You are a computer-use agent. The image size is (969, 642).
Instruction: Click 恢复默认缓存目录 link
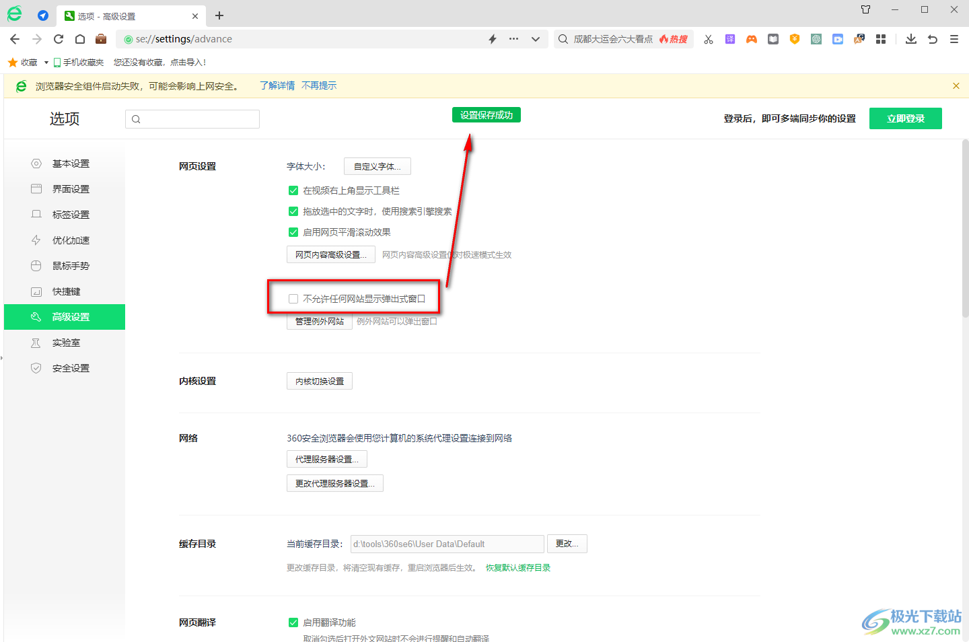[518, 568]
